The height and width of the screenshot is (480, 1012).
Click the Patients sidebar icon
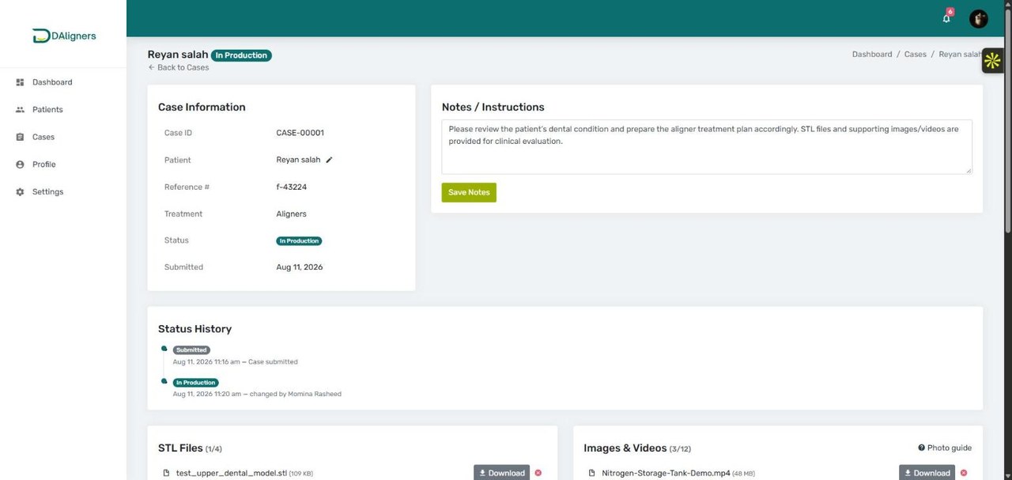(20, 110)
